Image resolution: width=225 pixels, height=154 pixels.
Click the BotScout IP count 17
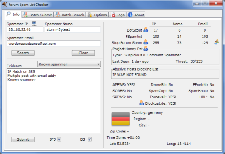(x=156, y=30)
